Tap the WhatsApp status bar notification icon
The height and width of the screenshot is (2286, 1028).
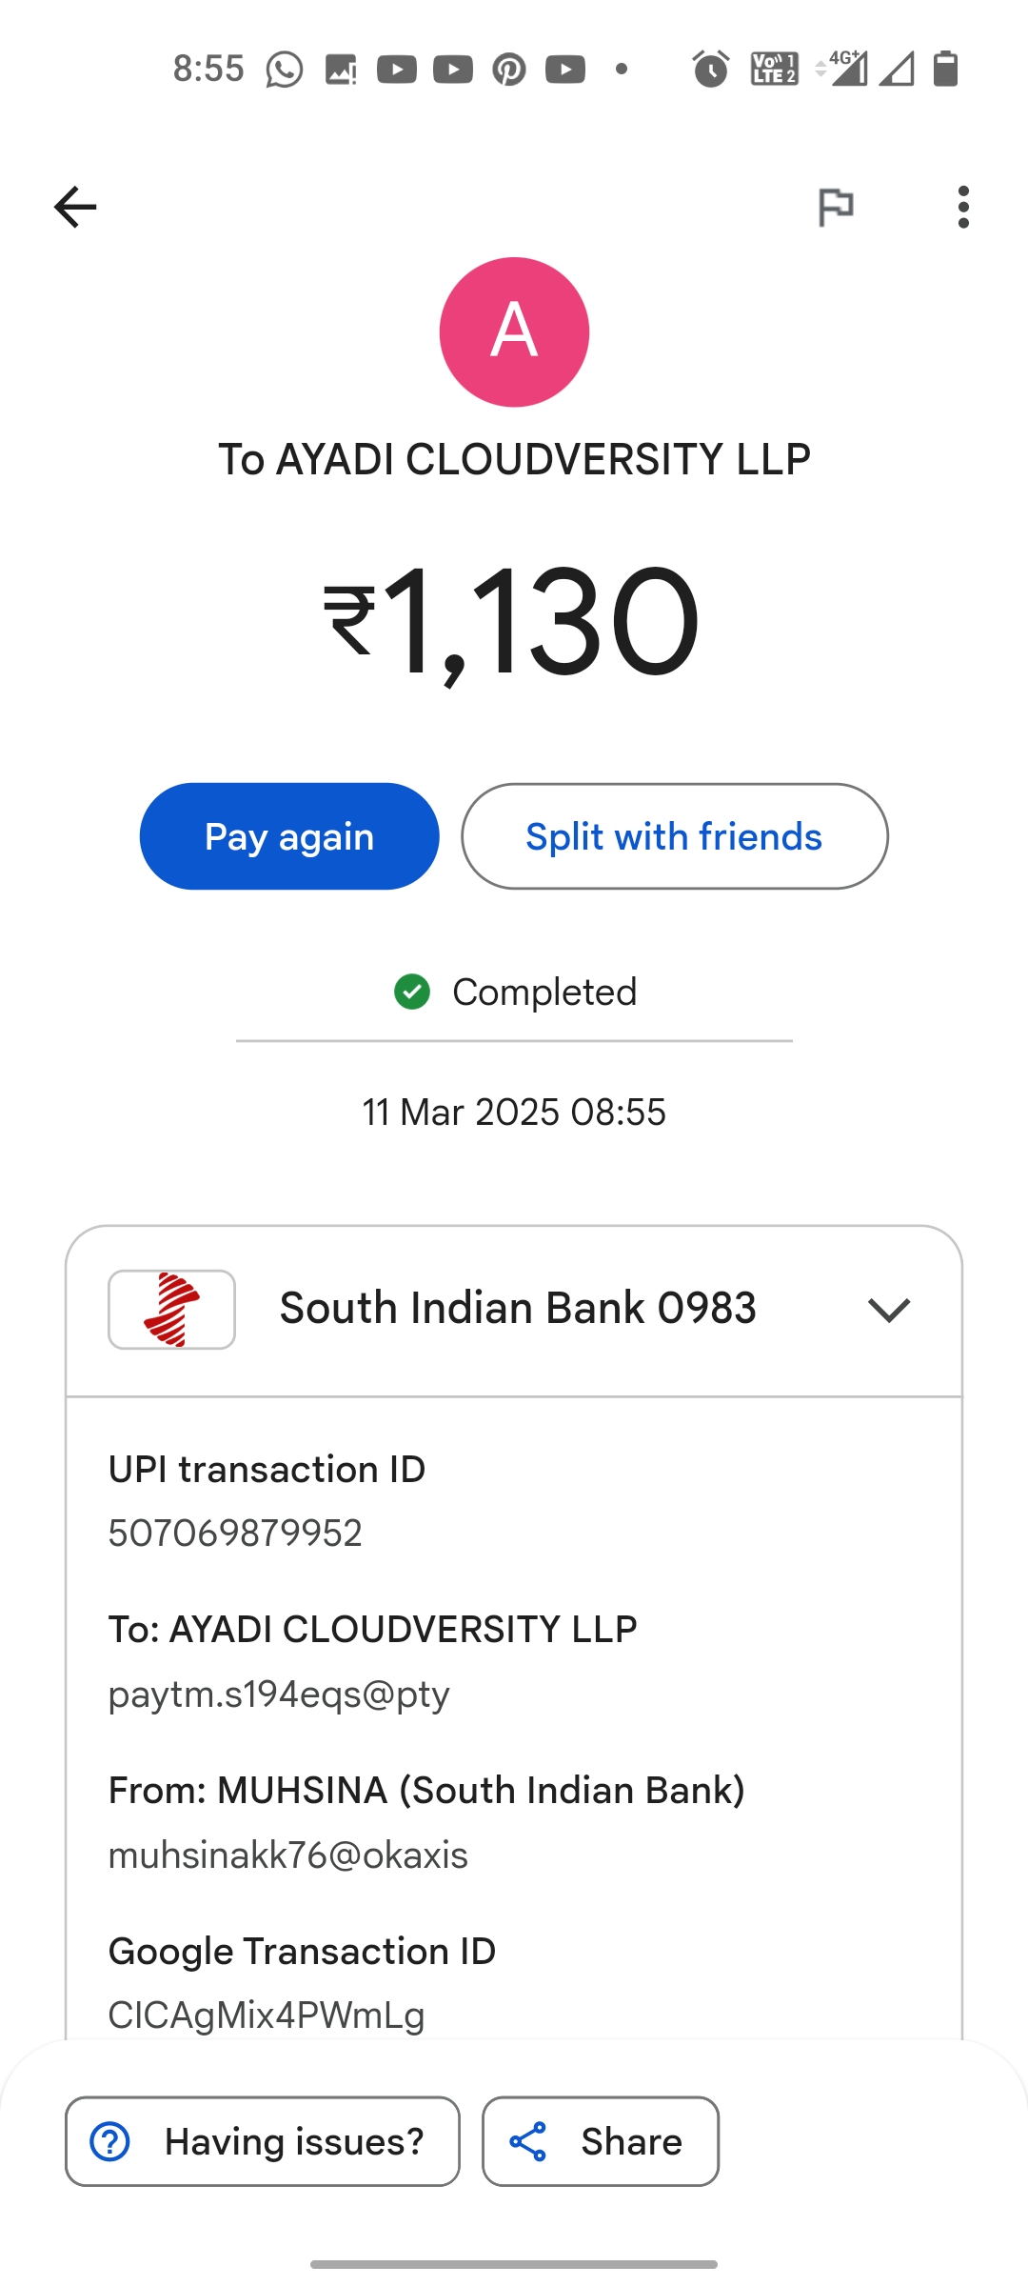click(284, 70)
